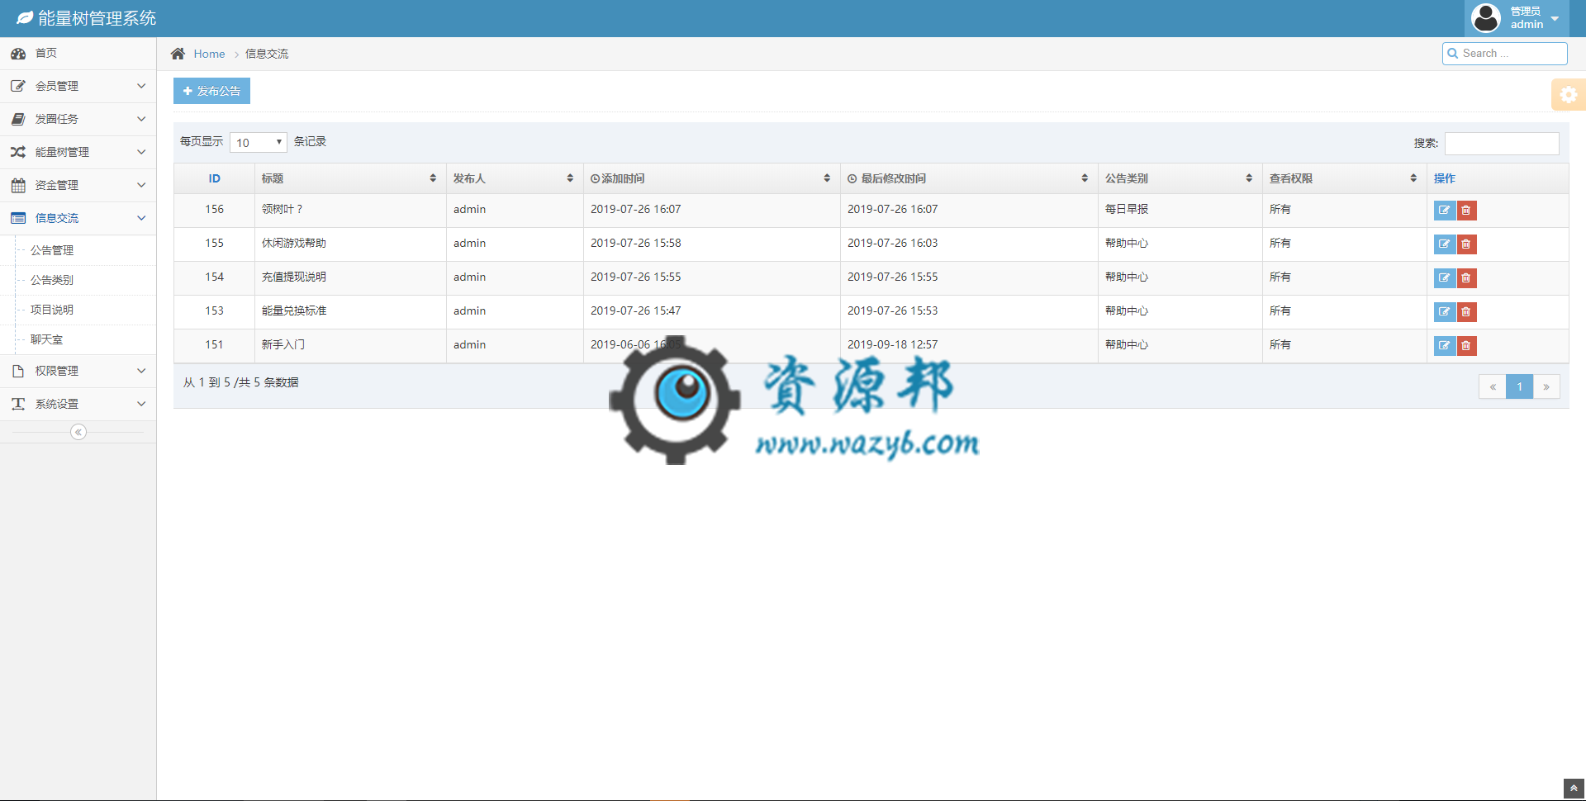
Task: Expand the 能量树管理 sidebar menu
Action: point(78,152)
